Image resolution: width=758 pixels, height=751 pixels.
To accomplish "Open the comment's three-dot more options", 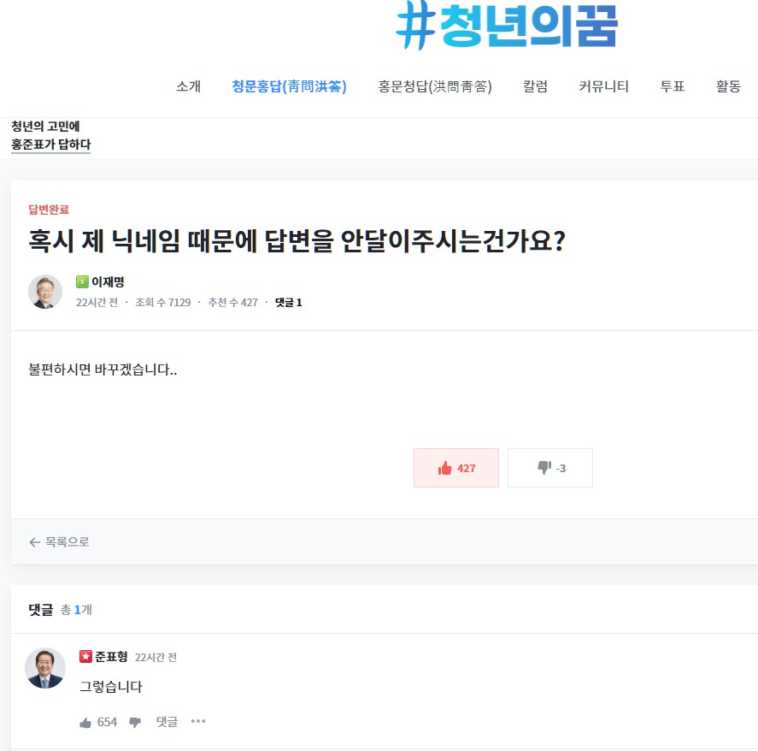I will click(x=198, y=721).
